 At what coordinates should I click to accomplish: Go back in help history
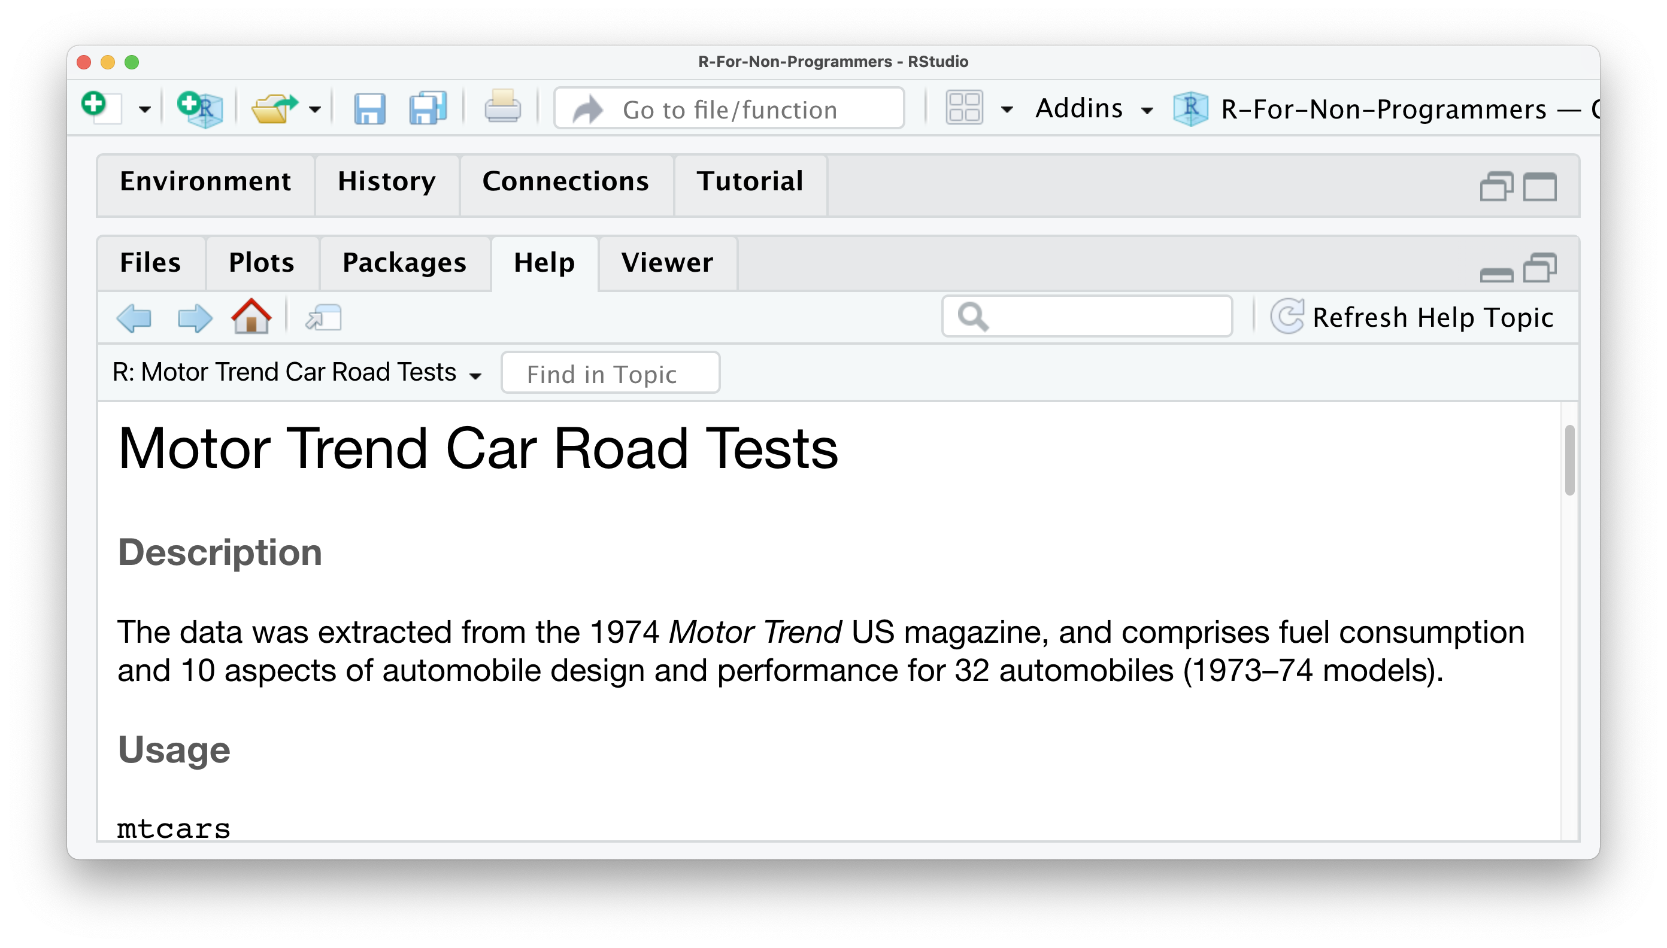[134, 318]
